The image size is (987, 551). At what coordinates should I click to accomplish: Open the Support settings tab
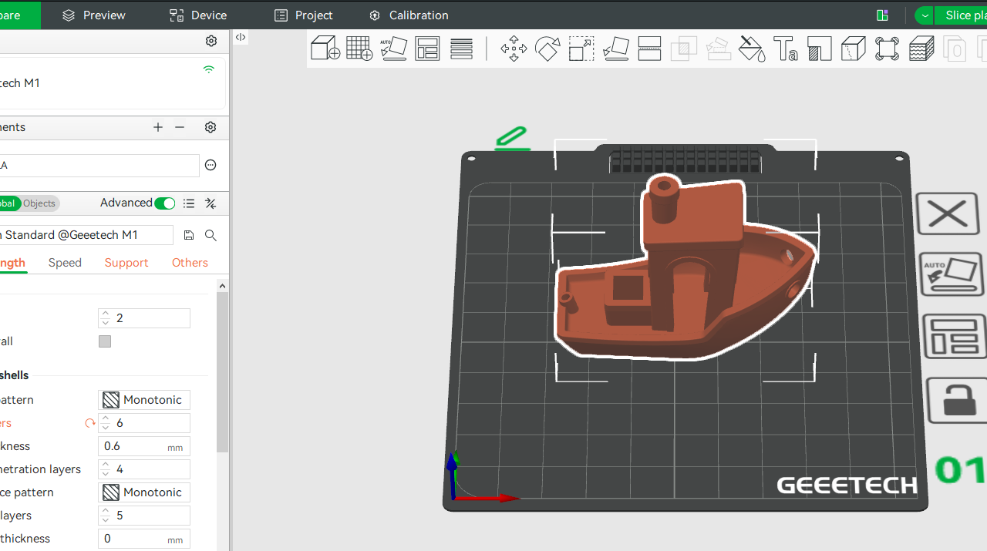pos(126,262)
